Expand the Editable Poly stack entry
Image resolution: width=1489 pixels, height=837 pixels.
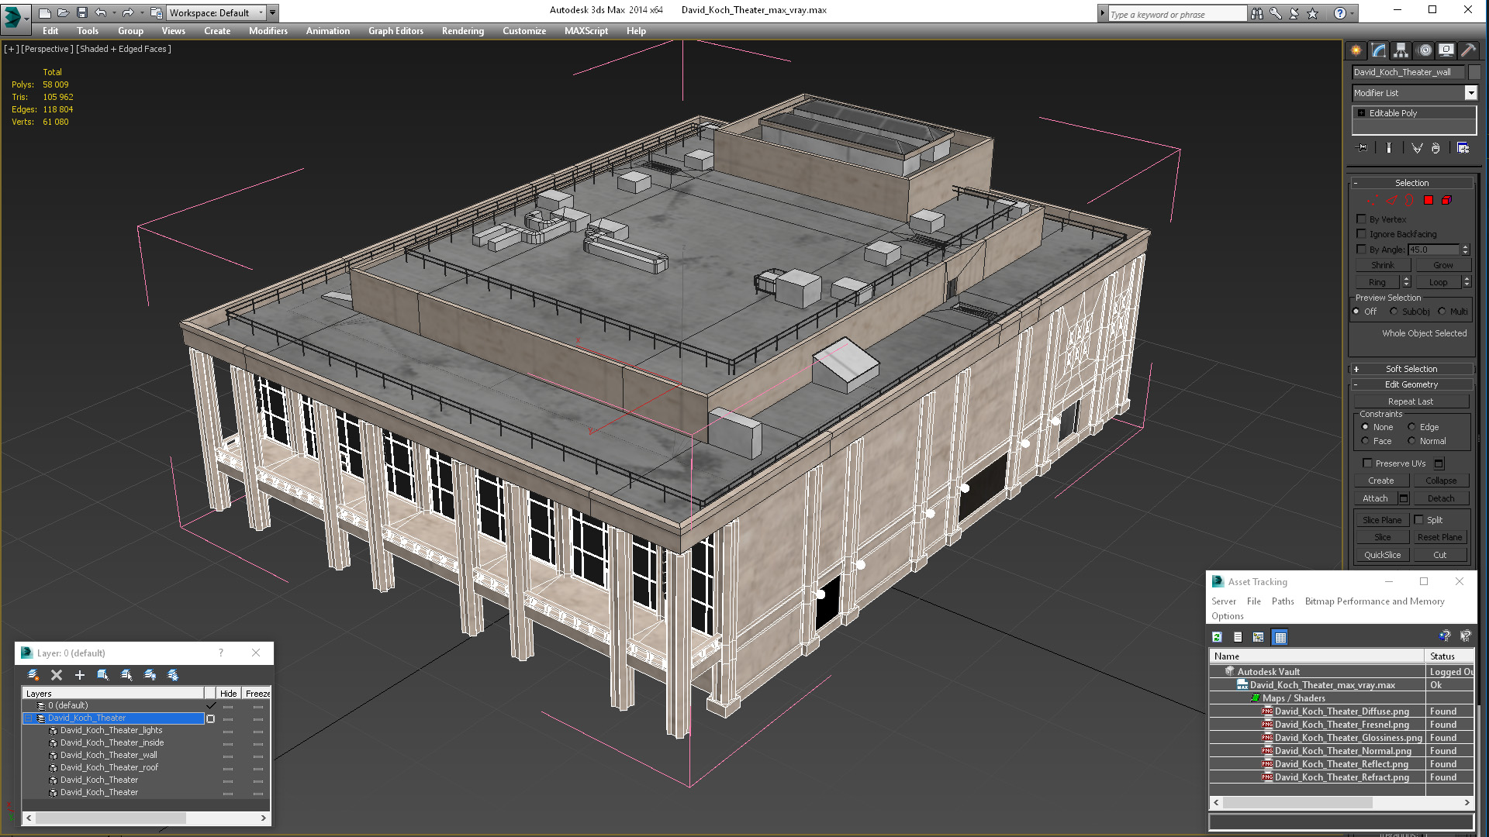(1361, 113)
